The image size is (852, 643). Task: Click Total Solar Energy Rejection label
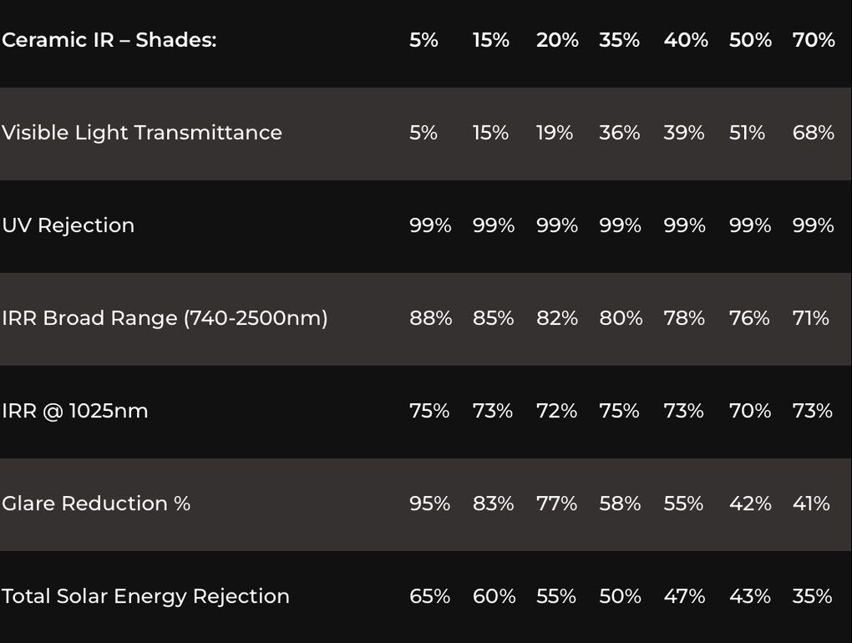(145, 596)
